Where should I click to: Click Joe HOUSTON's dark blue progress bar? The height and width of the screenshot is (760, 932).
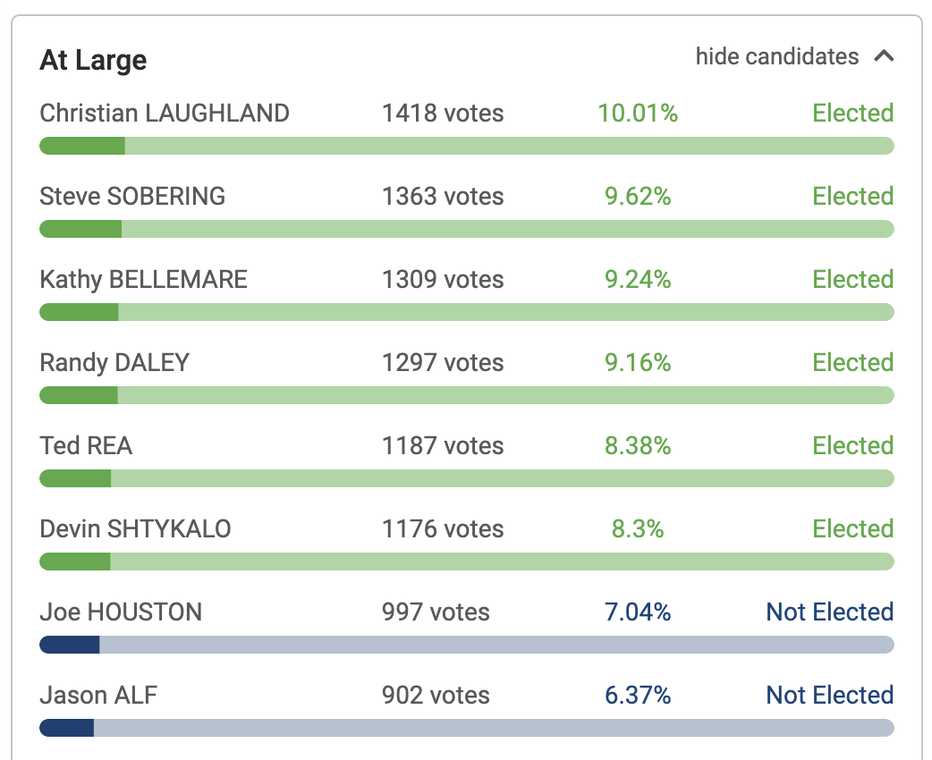click(70, 645)
